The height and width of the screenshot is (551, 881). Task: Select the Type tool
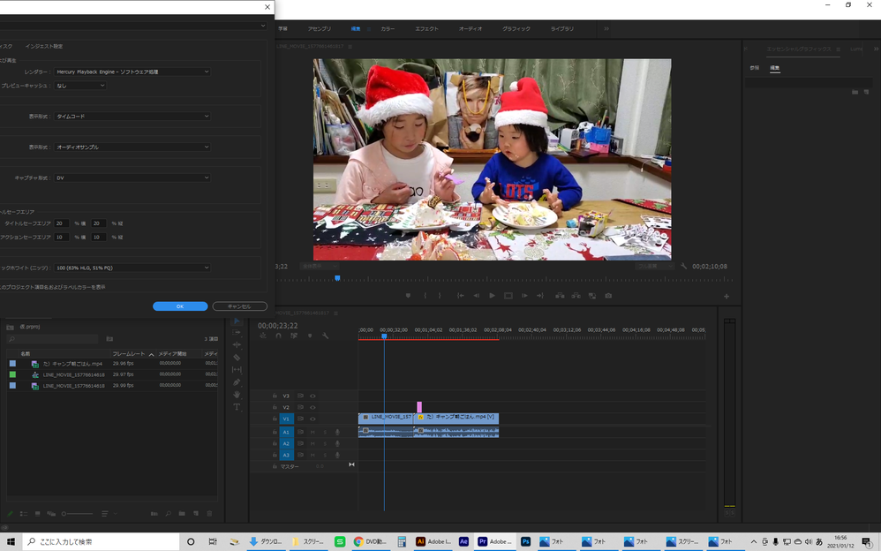(x=237, y=407)
